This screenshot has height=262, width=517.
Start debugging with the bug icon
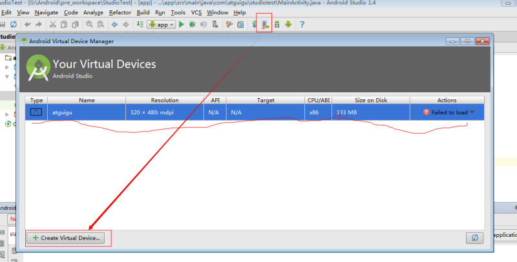coord(192,25)
